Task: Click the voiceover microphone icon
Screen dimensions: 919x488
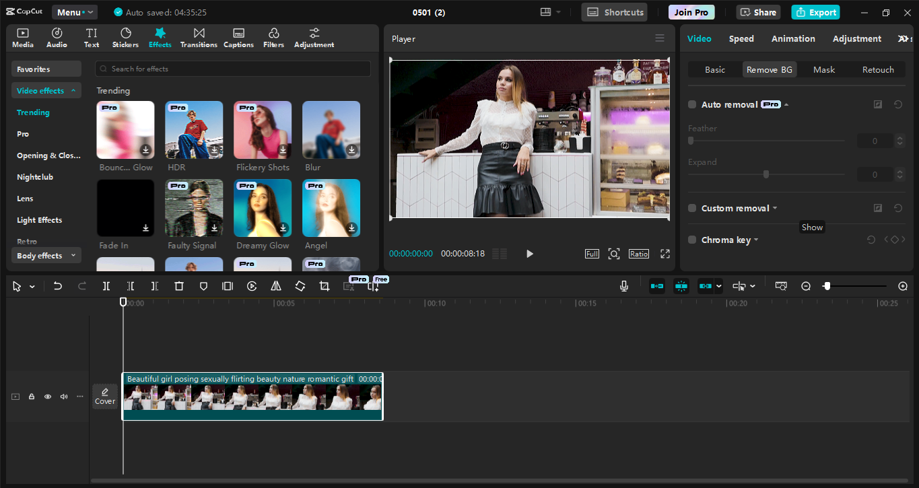Action: point(623,285)
